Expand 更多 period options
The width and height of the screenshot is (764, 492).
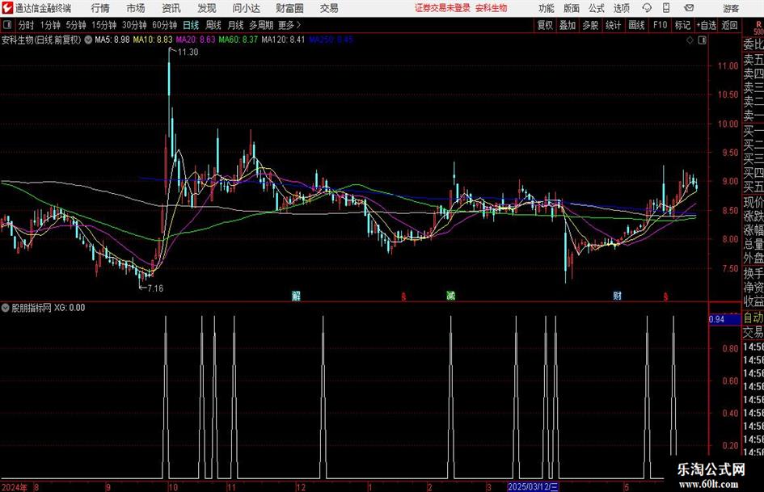tap(289, 25)
